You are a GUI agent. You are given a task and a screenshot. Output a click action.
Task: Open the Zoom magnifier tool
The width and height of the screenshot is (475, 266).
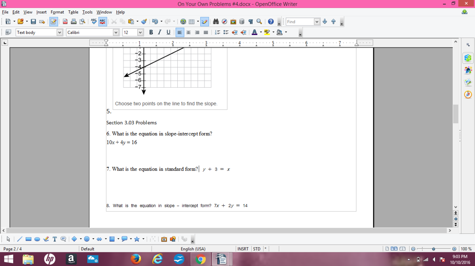tap(259, 22)
